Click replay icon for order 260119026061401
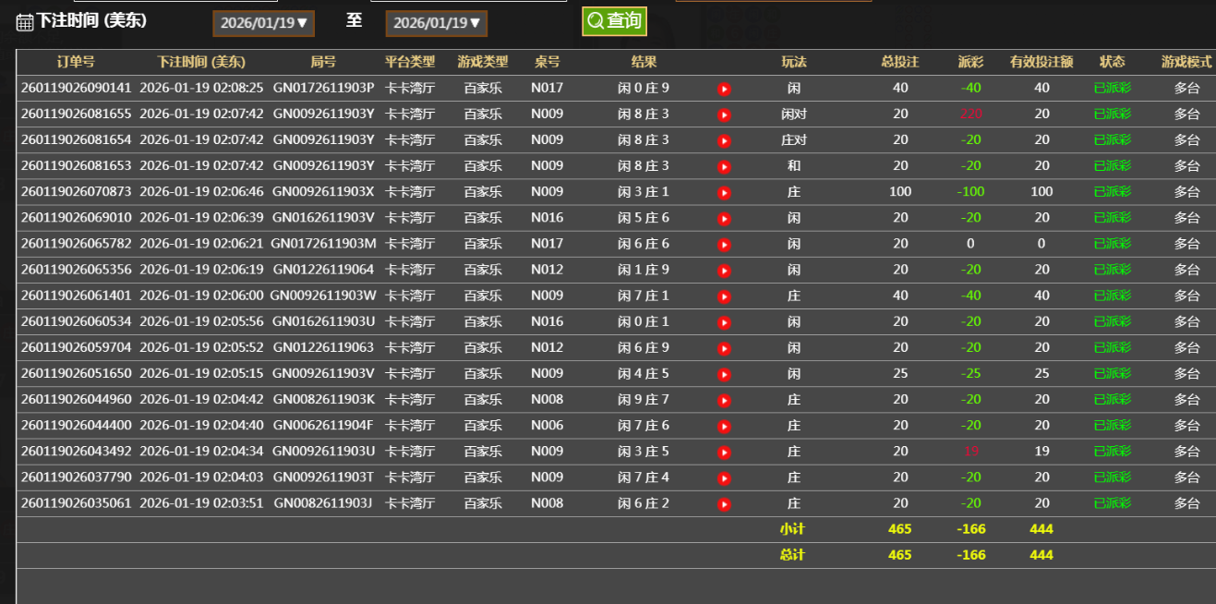 point(724,296)
